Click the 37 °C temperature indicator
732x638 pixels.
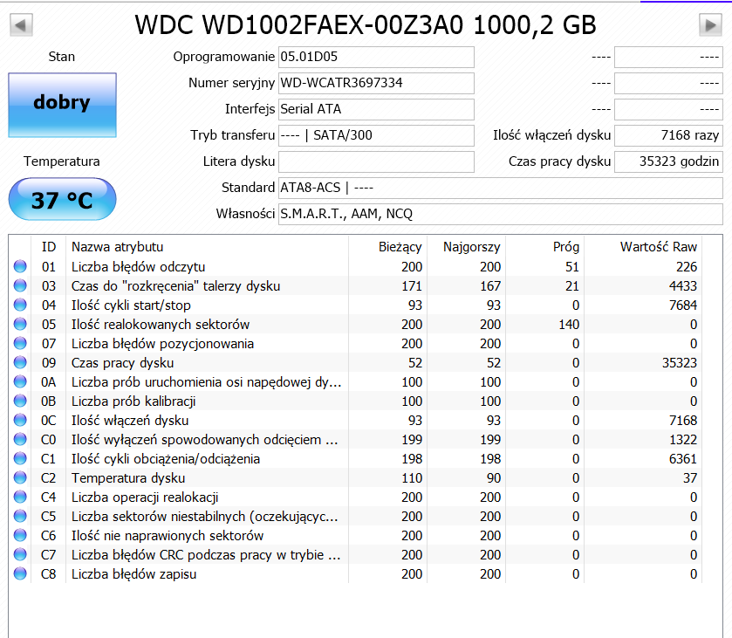tap(62, 199)
